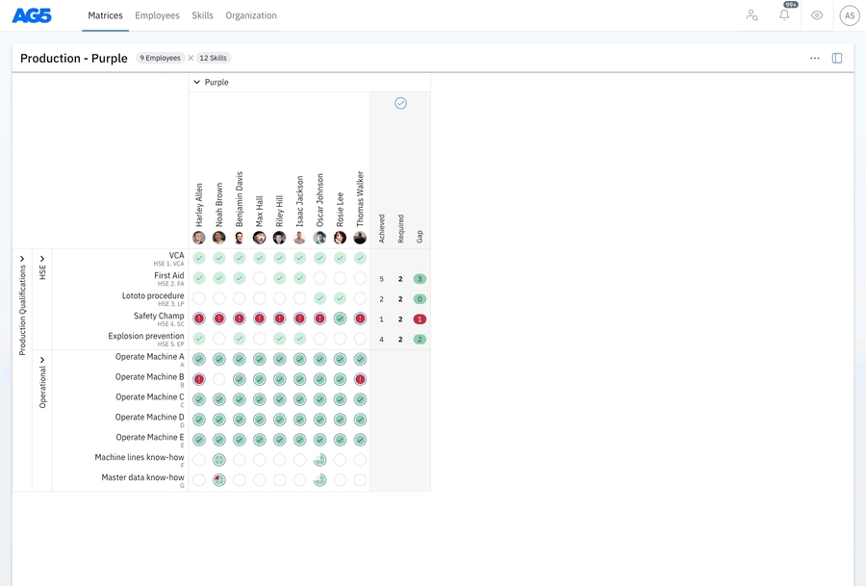866x586 pixels.
Task: Click Oscar Johnson's Machine lines know-how status
Action: (319, 460)
